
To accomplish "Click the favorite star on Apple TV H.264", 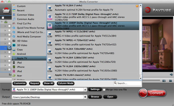I will (x=137, y=6).
